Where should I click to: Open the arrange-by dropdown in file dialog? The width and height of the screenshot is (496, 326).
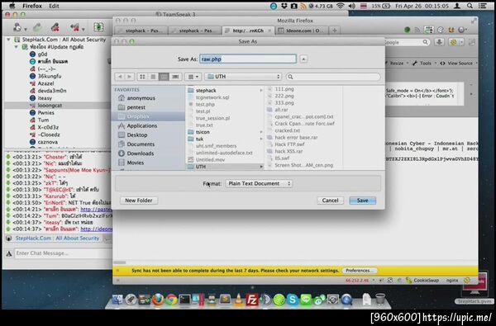point(193,77)
